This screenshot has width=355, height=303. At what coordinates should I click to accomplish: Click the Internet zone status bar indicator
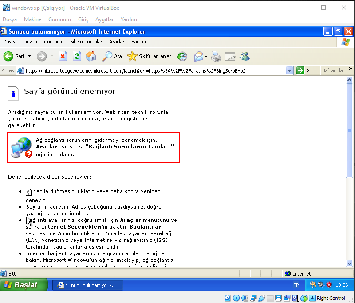[298, 274]
